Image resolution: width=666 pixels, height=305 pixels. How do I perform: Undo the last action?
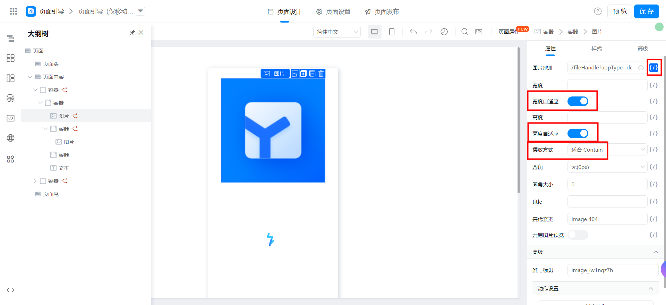413,32
